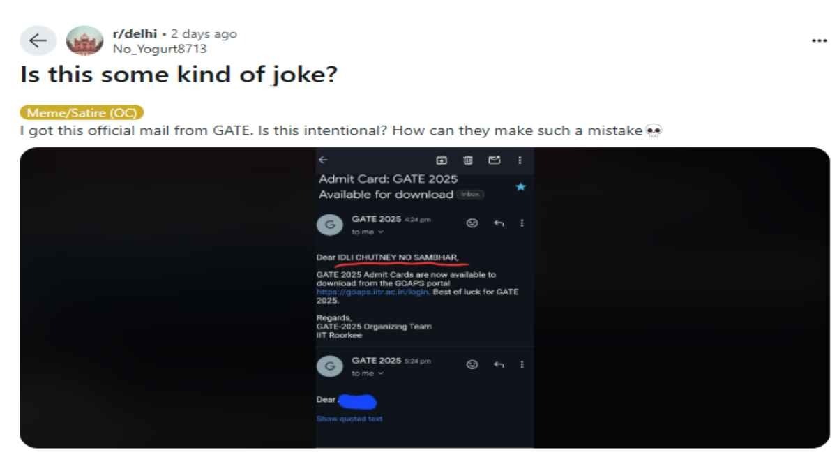
Task: Click the back arrow on the Reddit post
Action: pos(38,40)
